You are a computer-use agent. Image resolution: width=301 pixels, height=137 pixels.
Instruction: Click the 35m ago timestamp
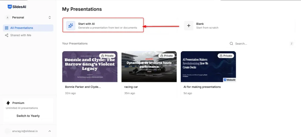click(x=130, y=93)
